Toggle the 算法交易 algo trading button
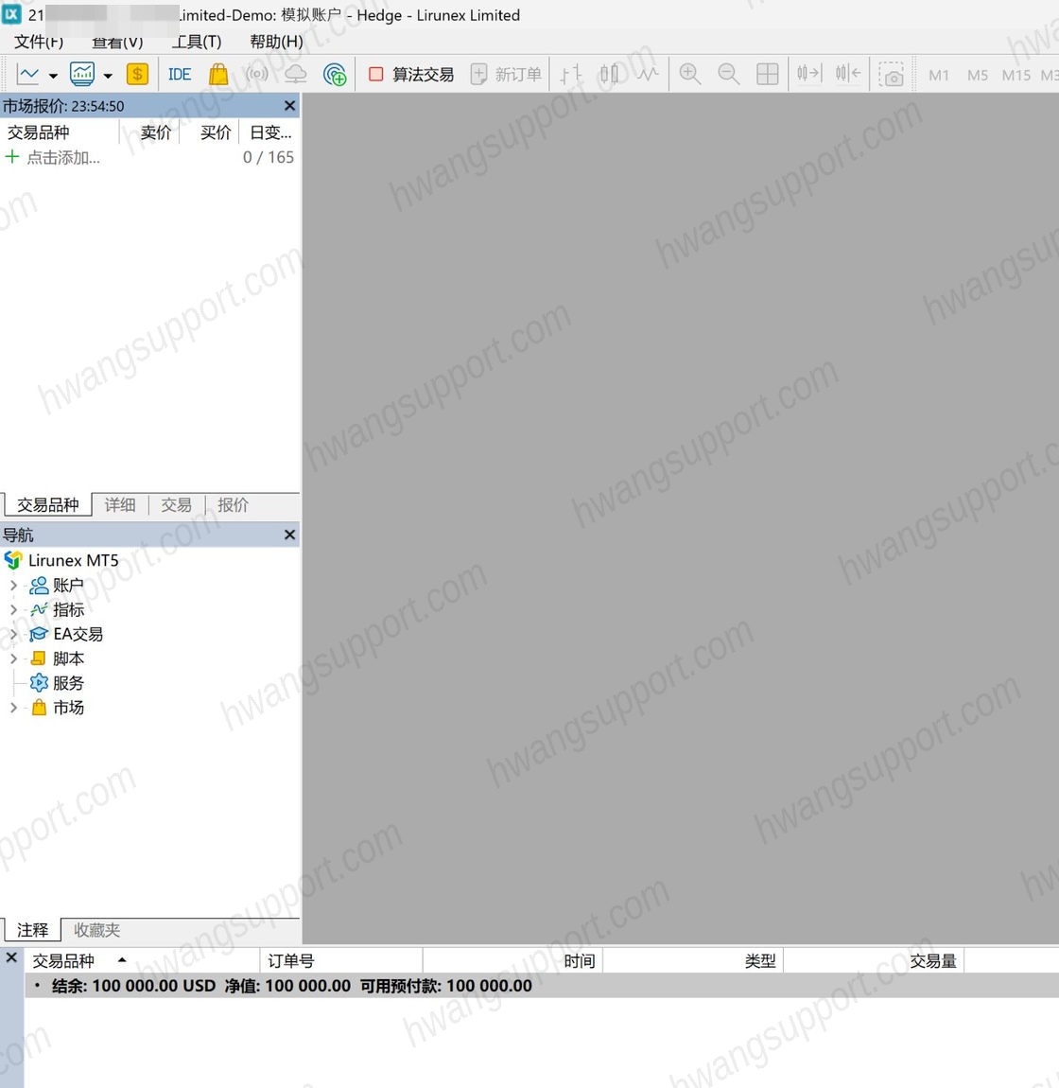This screenshot has height=1088, width=1059. click(x=411, y=74)
